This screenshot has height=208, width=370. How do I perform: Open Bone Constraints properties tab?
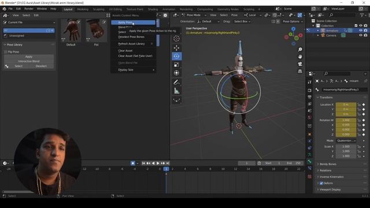310,168
